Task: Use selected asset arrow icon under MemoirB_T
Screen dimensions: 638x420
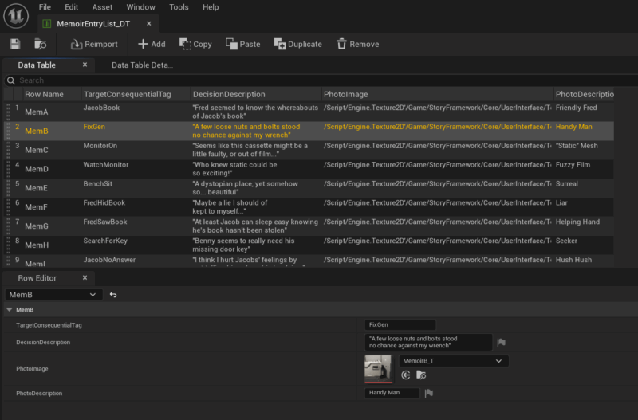Action: (406, 375)
